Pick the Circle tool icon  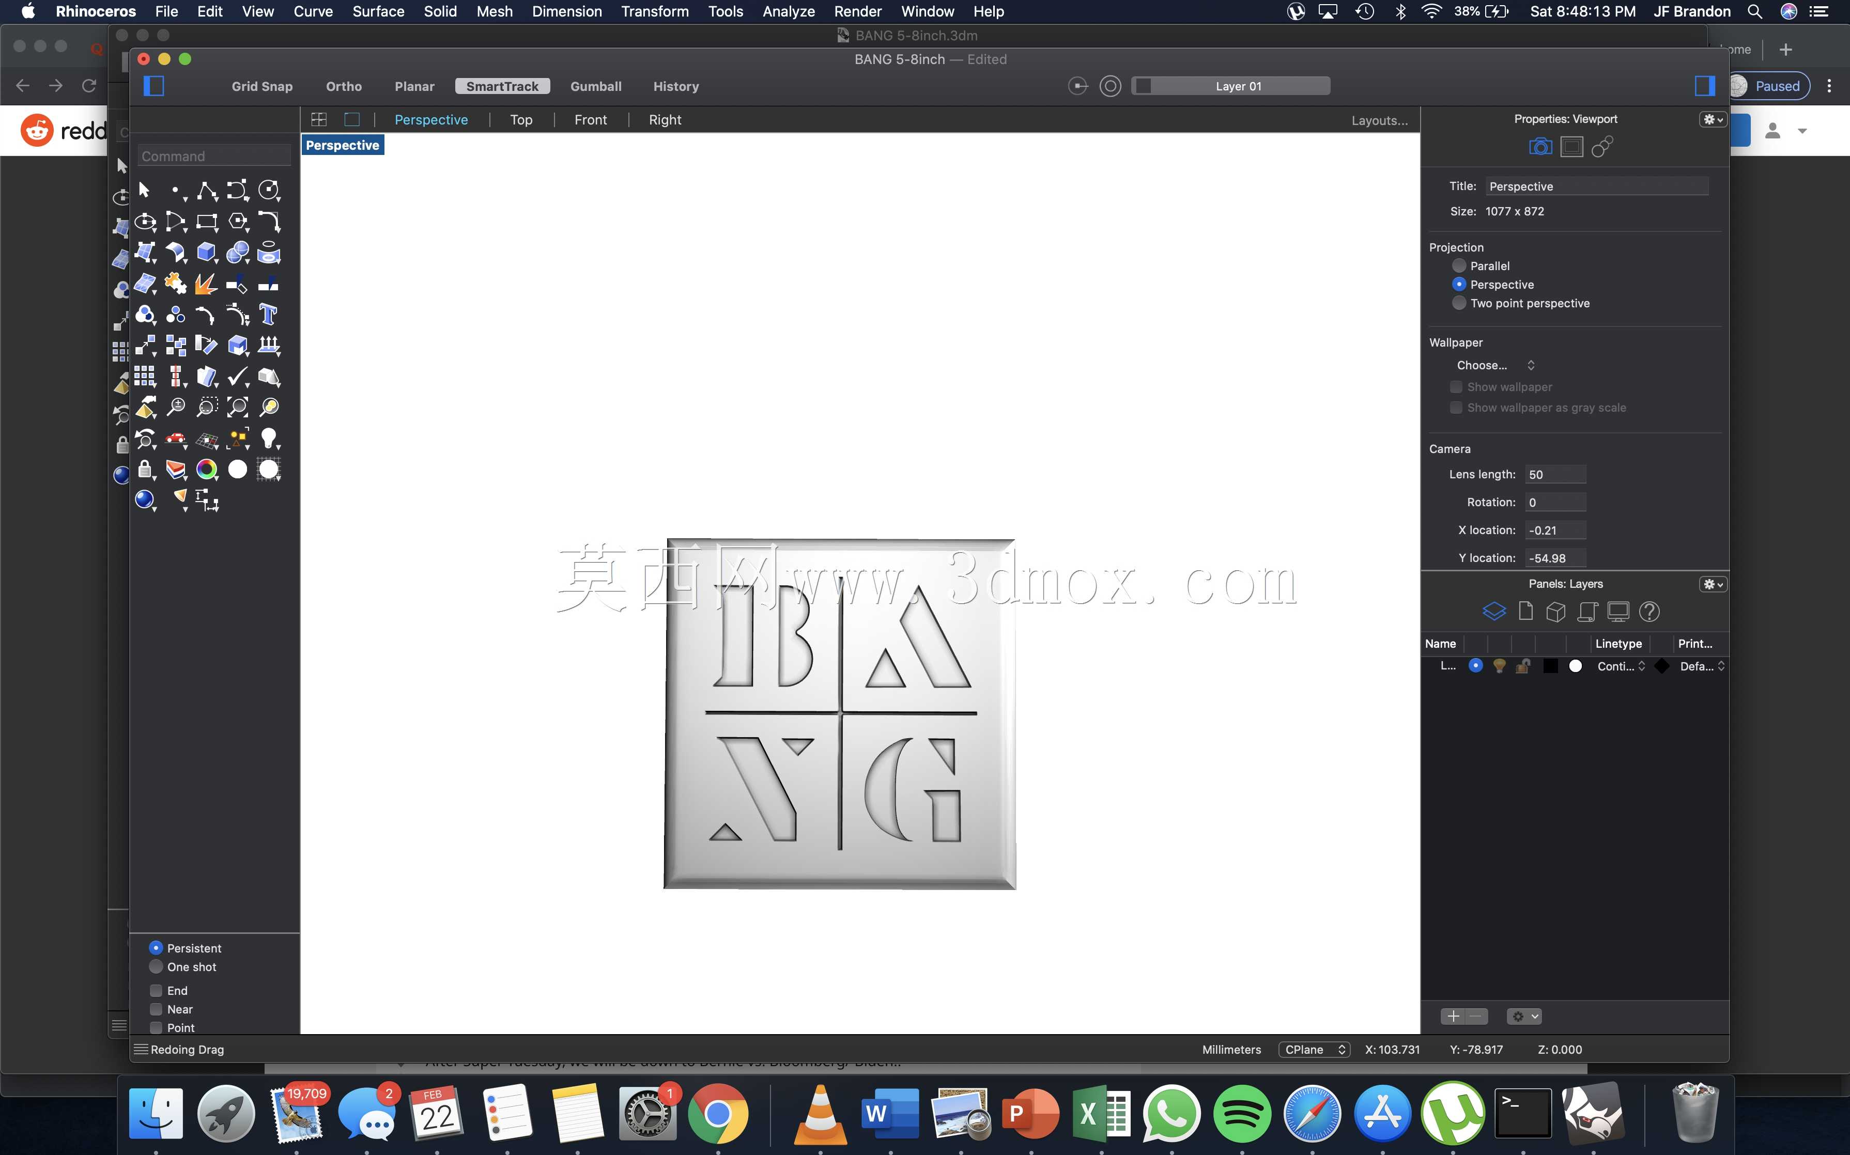point(269,190)
